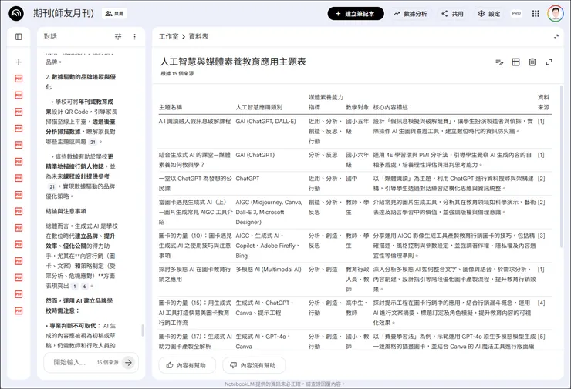Click topic 探討多模態 AI 在圖卡教育行銷之應用
The image size is (571, 389).
(x=194, y=274)
